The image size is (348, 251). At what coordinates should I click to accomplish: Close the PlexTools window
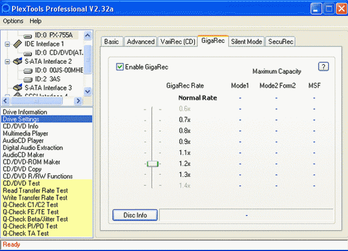(342, 9)
